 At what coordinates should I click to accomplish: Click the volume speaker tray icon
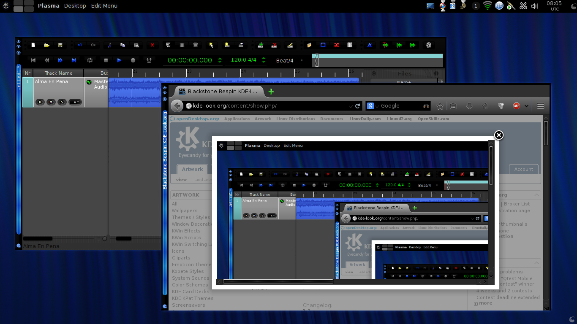pos(535,5)
